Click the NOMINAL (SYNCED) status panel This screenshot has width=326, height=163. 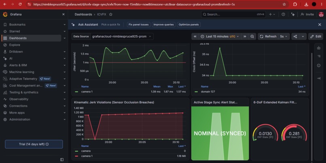click(220, 133)
